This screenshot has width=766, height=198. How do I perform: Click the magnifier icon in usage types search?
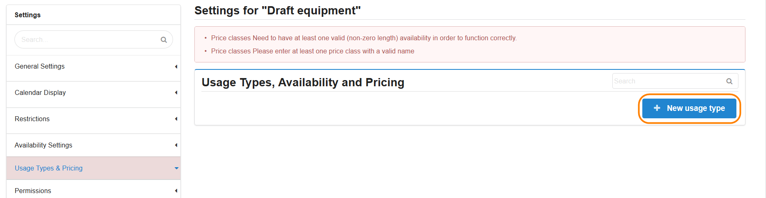tap(729, 81)
